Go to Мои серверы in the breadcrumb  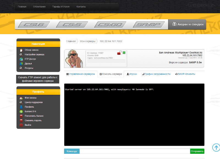coord(87,41)
